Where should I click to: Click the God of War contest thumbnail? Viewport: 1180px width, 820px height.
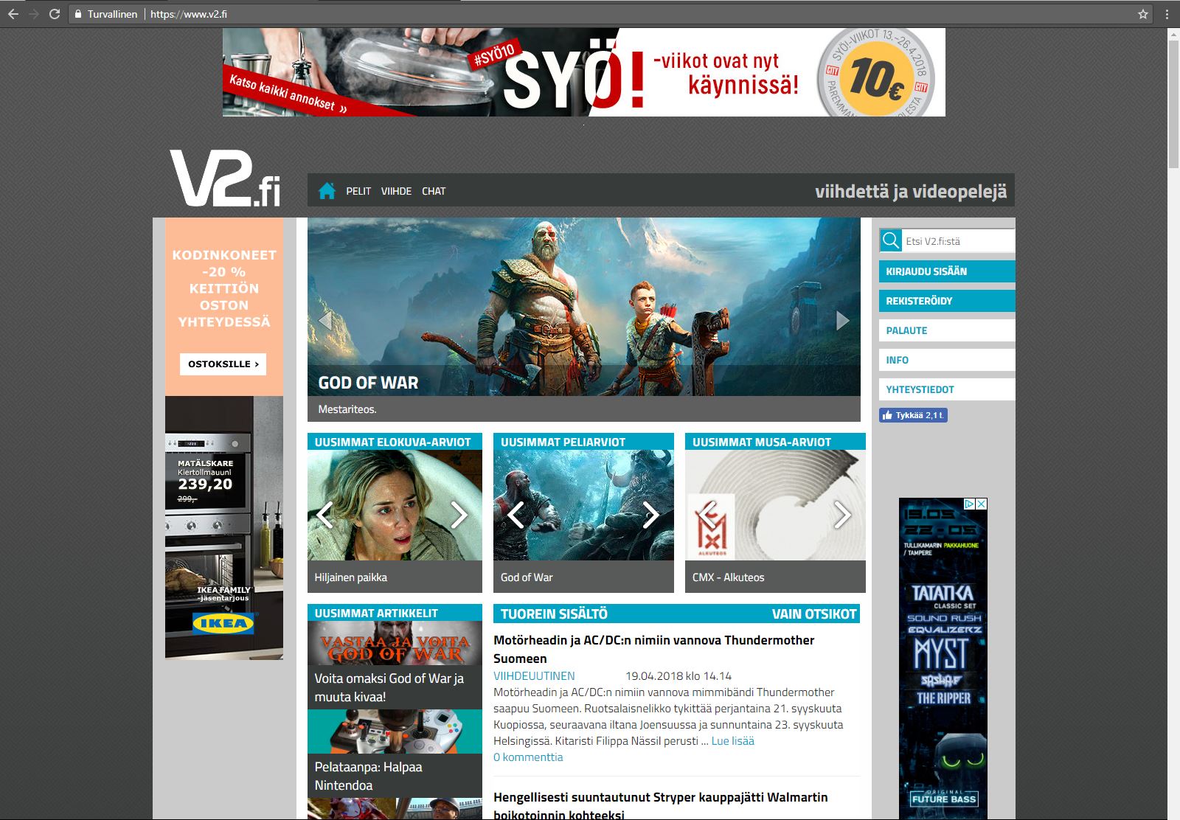click(x=395, y=643)
